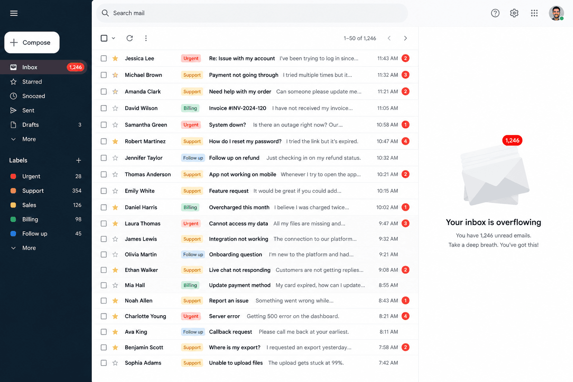Star the Sophia Adams email
573x382 pixels.
(x=115, y=363)
